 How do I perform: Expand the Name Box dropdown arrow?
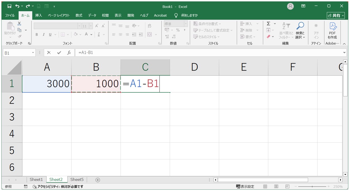(x=33, y=53)
